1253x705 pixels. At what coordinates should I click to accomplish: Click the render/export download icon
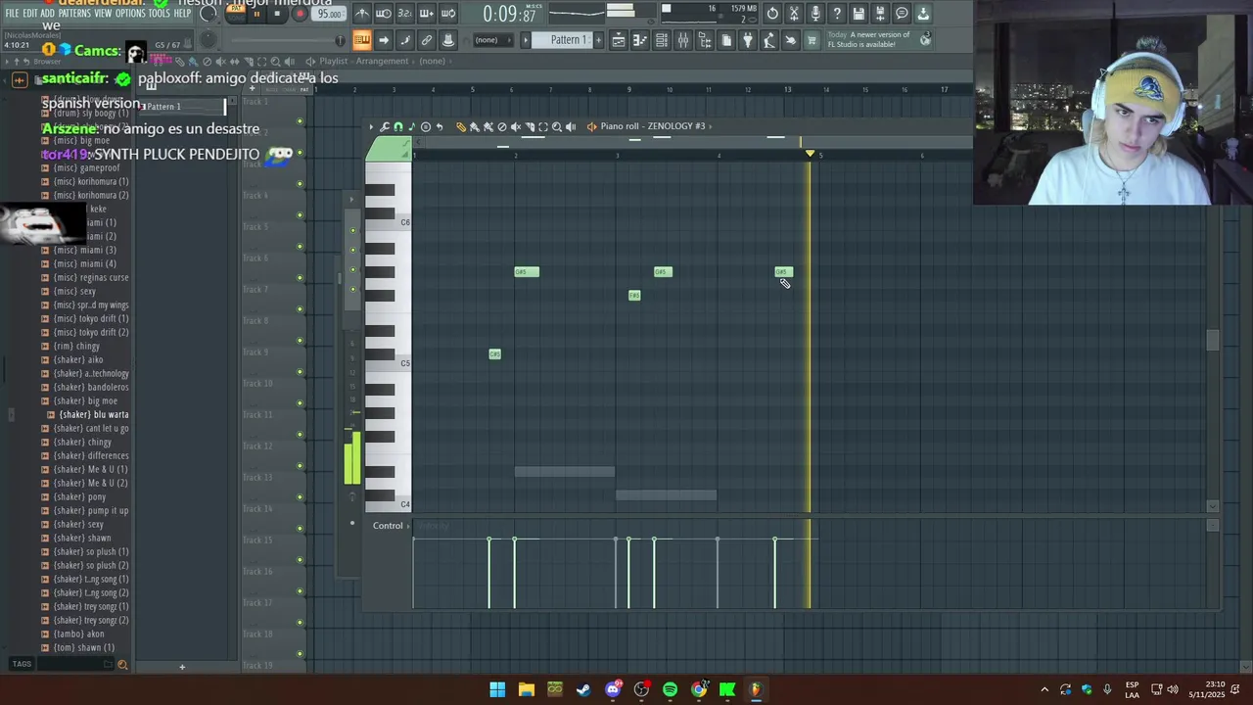click(x=924, y=14)
